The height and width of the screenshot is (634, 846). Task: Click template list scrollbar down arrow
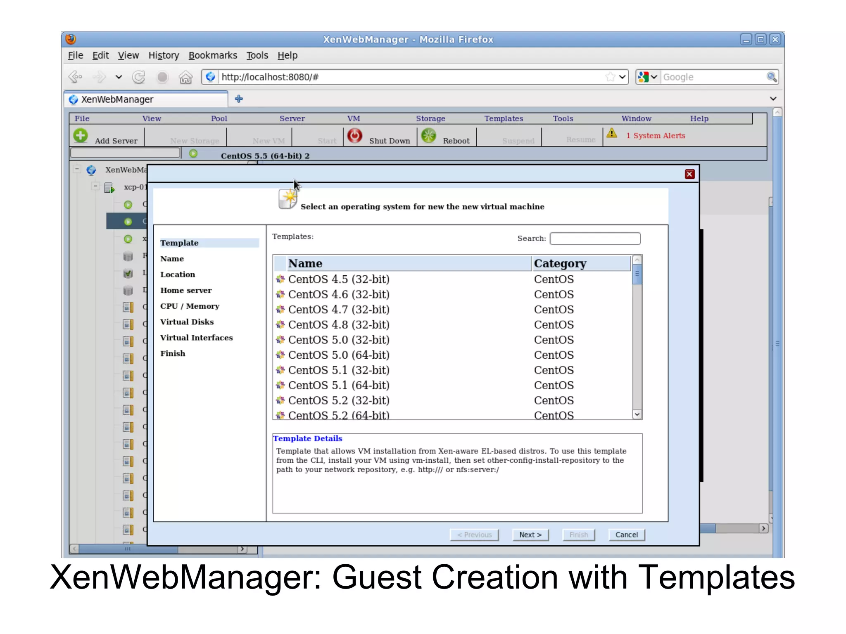637,414
